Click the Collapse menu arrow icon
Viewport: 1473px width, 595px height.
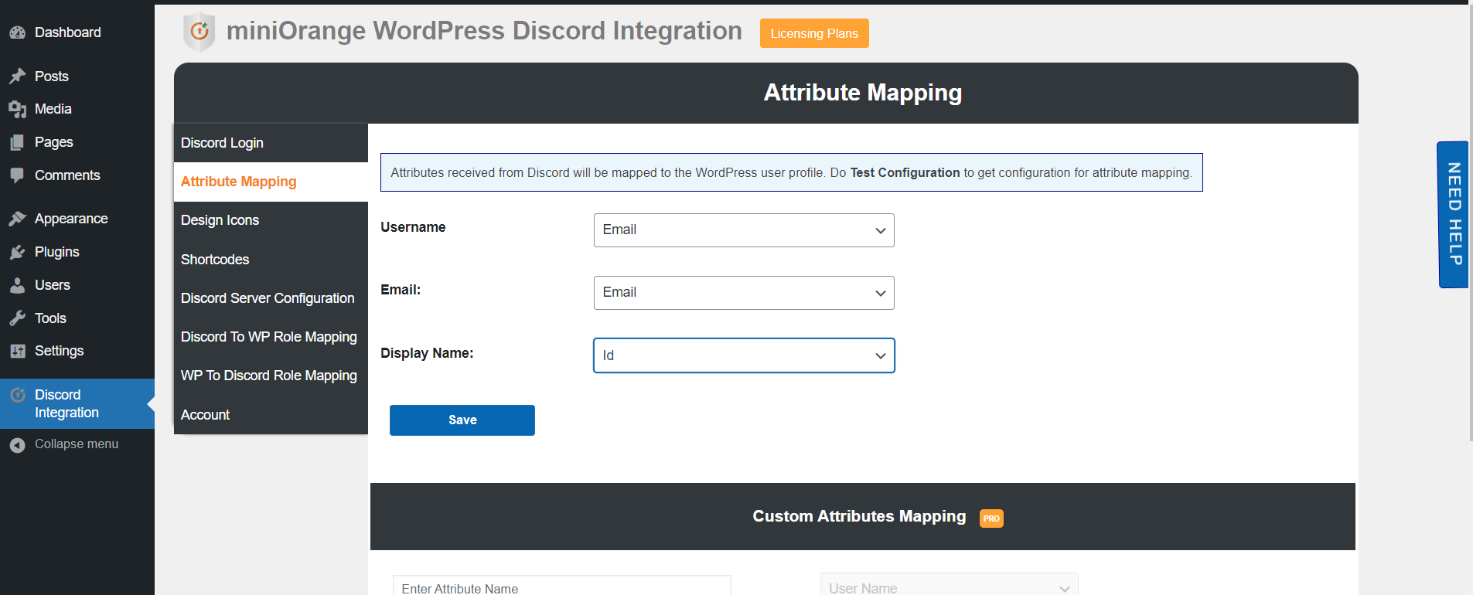tap(17, 445)
